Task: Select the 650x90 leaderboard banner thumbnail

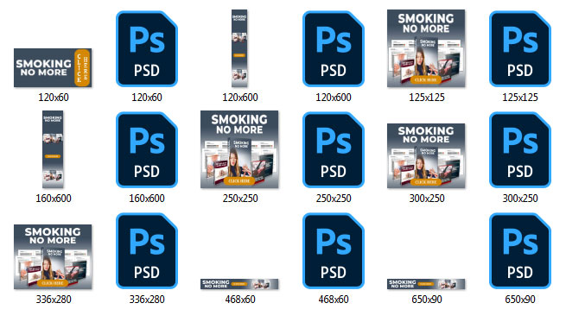Action: 426,284
